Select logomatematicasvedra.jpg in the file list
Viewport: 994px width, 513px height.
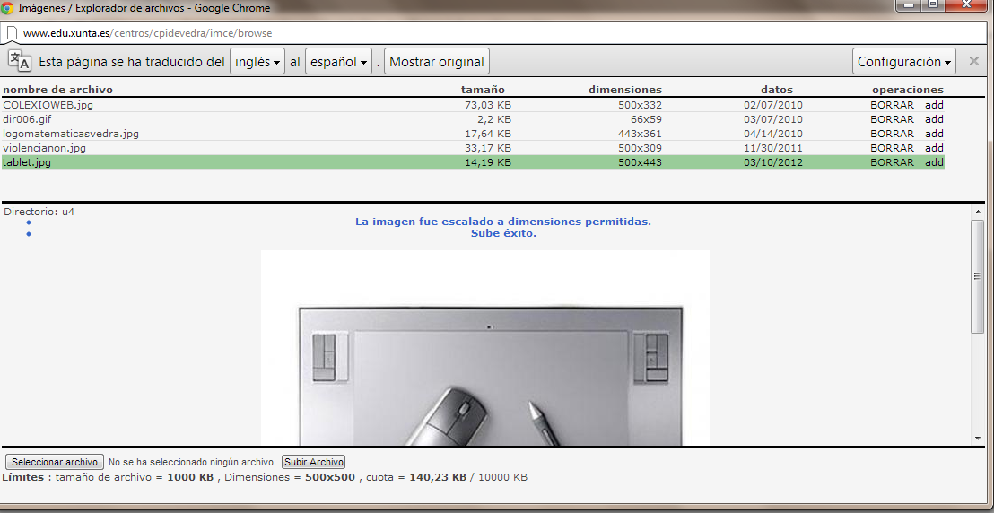coord(71,134)
